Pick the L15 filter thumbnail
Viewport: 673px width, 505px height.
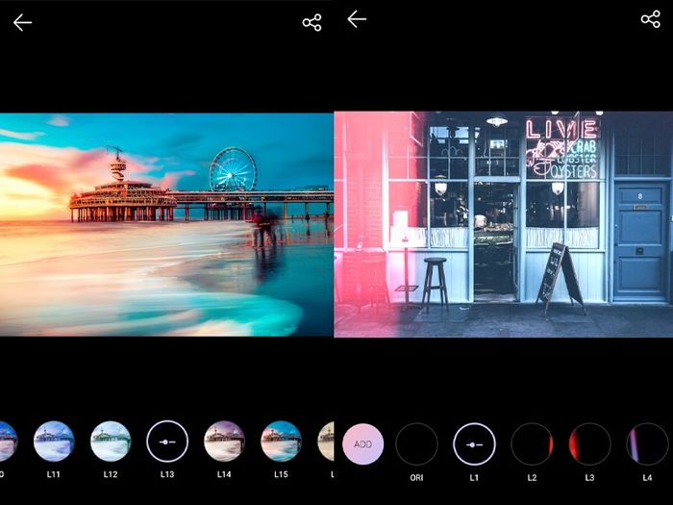click(x=281, y=442)
